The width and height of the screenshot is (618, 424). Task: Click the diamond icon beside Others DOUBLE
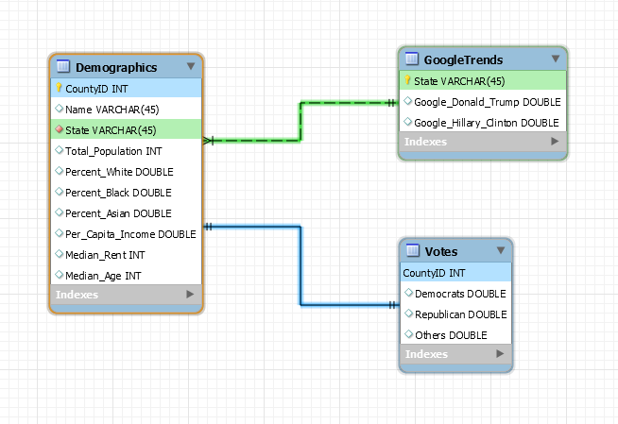409,334
